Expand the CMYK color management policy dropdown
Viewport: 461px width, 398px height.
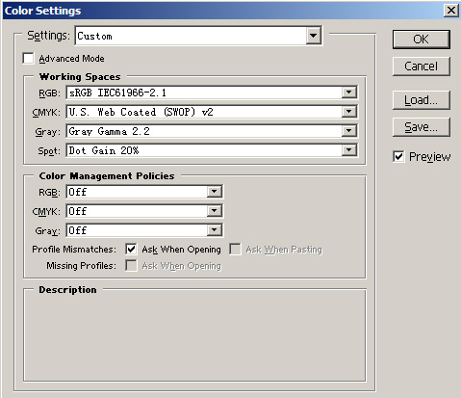[x=214, y=211]
